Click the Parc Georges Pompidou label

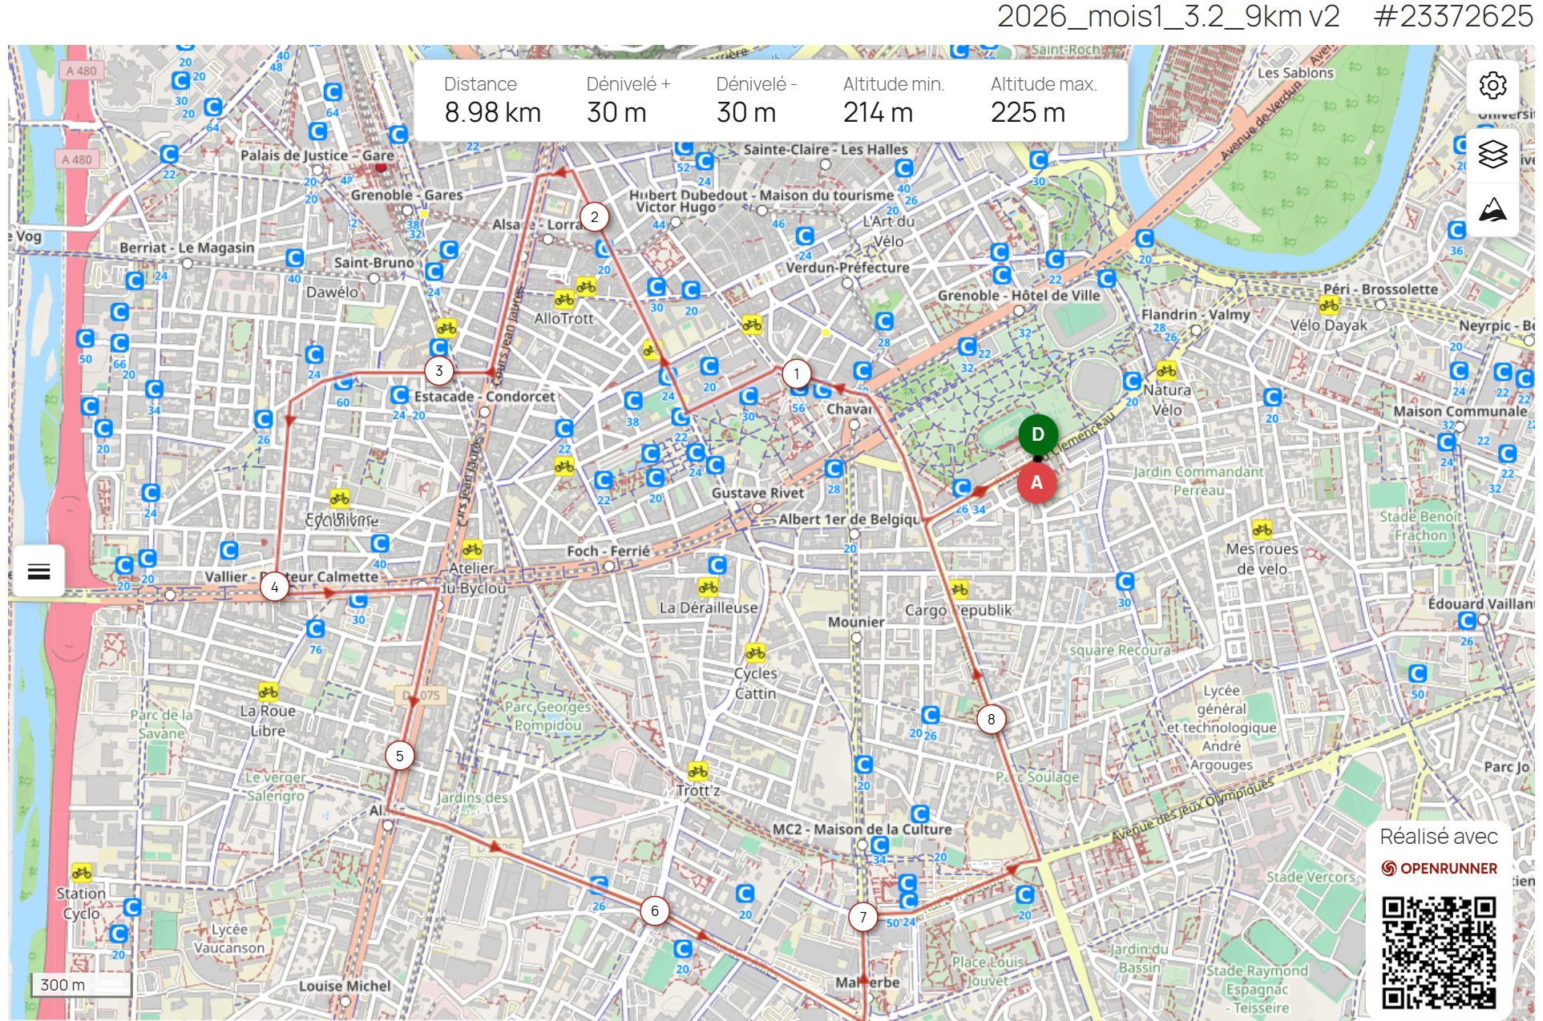click(547, 716)
